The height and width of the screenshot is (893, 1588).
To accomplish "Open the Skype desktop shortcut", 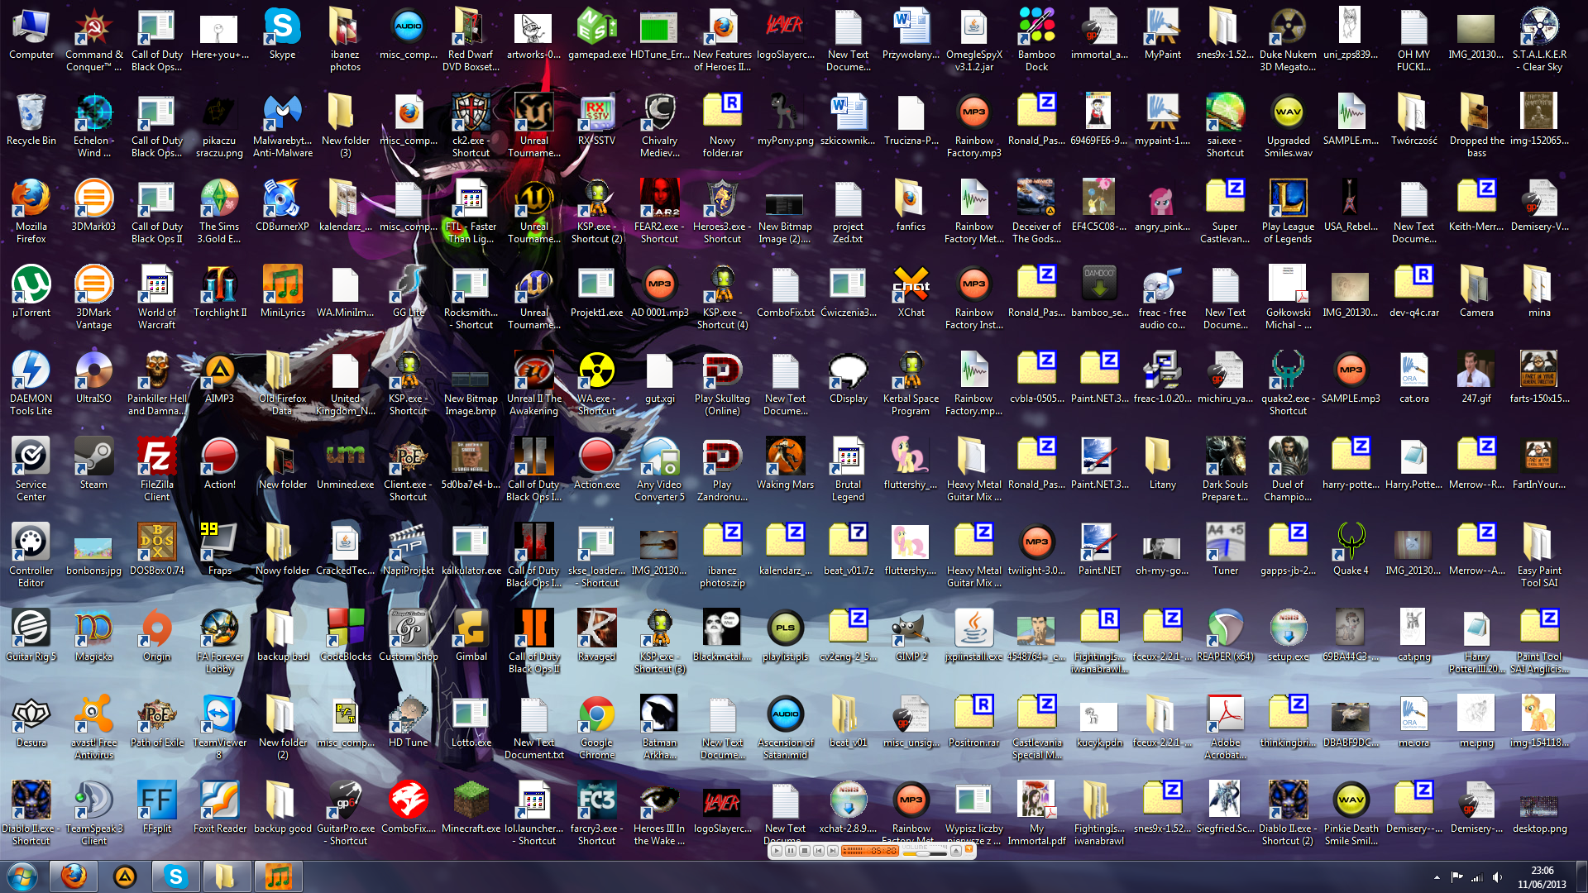I will tap(282, 35).
